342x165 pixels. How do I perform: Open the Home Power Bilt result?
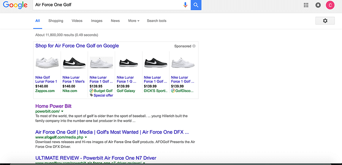pyautogui.click(x=54, y=106)
